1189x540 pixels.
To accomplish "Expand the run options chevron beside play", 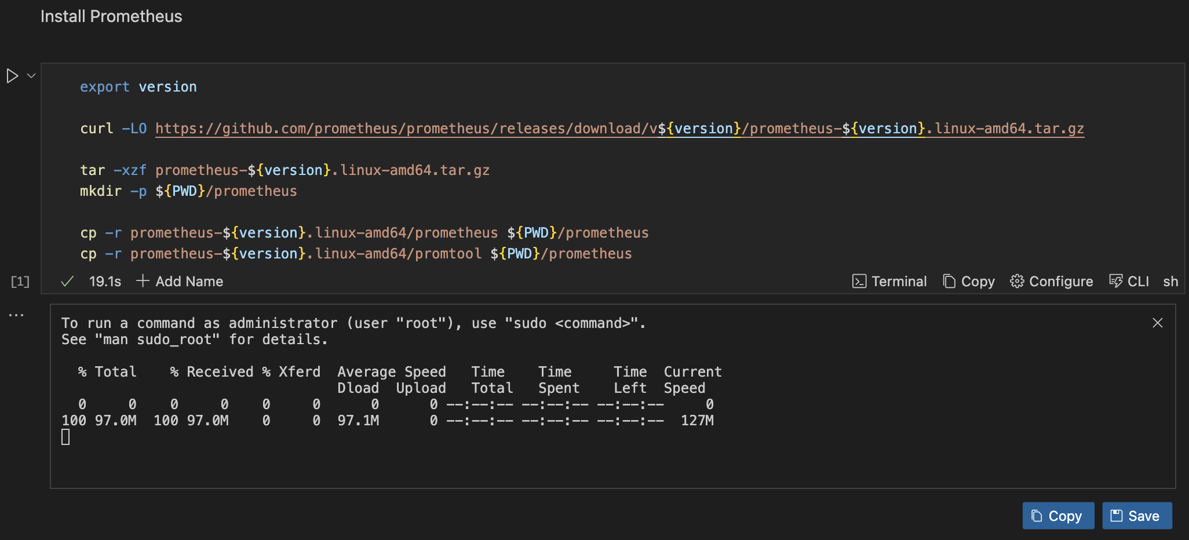I will coord(31,76).
